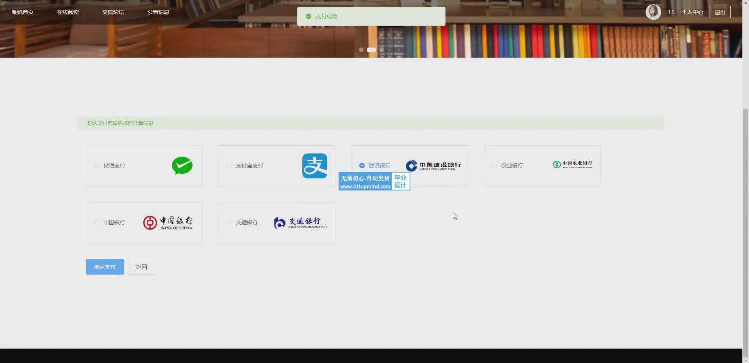Click the Alipay blue logo

pos(315,166)
